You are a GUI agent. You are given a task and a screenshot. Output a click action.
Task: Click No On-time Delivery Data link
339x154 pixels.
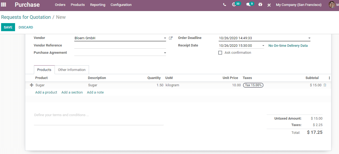(x=288, y=46)
